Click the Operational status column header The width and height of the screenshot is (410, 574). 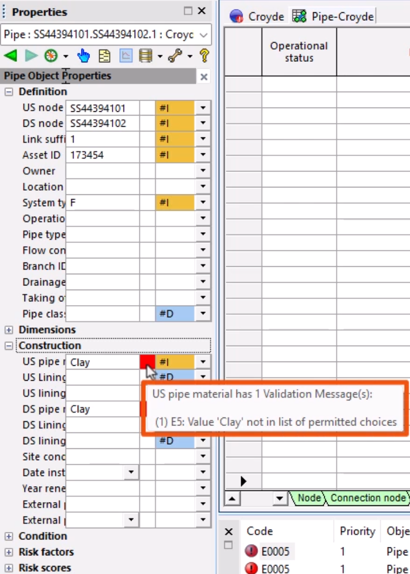pos(299,52)
